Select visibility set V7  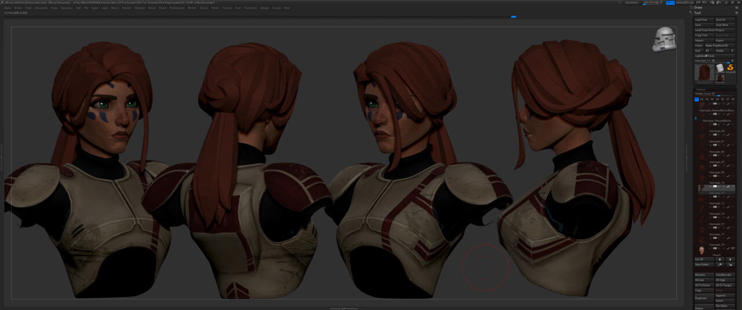[x=728, y=99]
